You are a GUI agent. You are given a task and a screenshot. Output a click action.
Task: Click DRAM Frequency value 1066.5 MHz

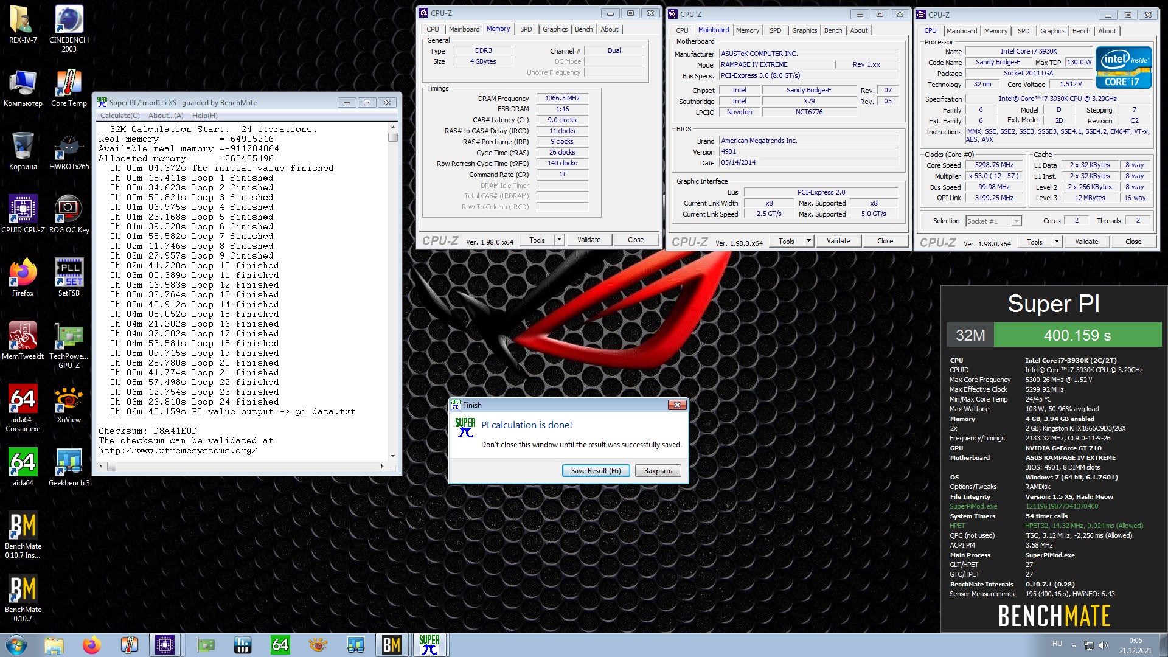(562, 98)
